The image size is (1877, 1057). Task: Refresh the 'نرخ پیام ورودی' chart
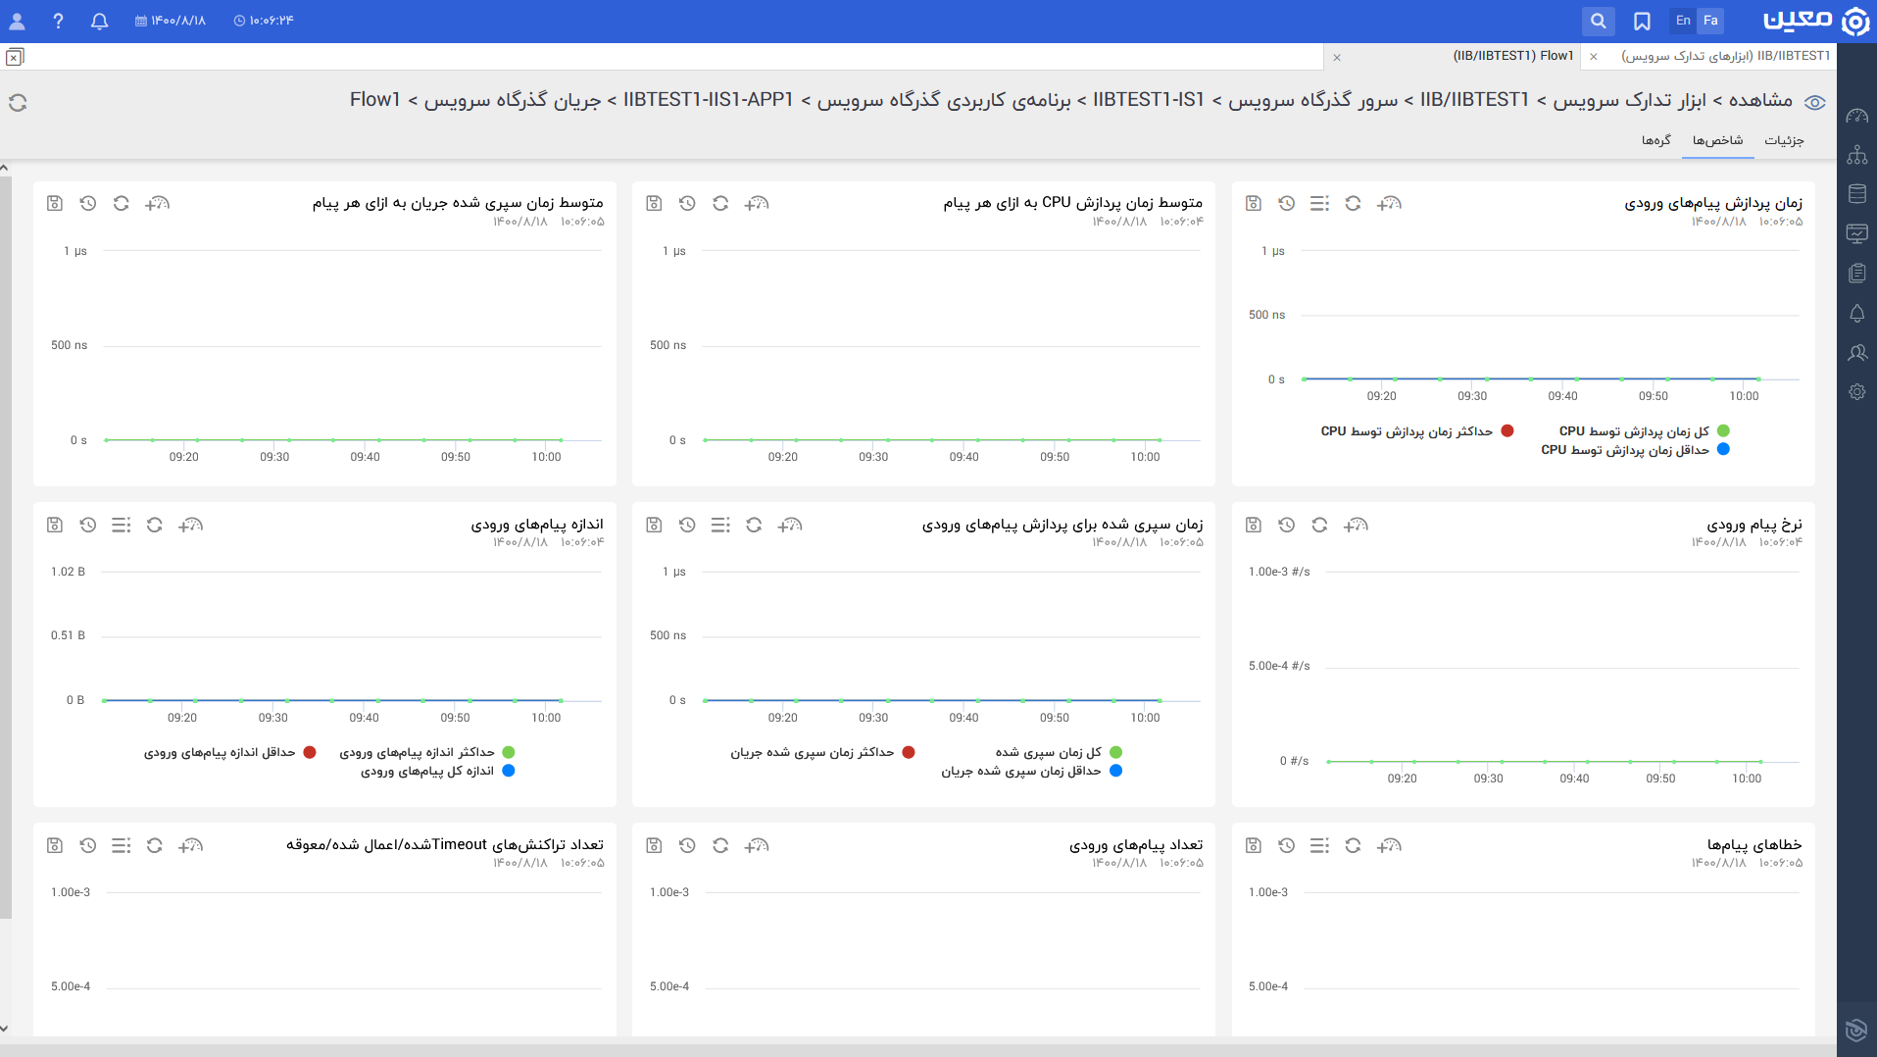point(1319,526)
